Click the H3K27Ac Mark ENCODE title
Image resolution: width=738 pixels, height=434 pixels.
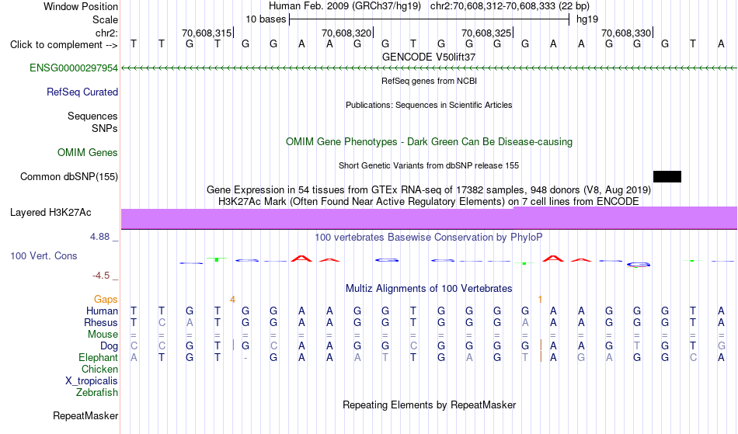click(429, 202)
